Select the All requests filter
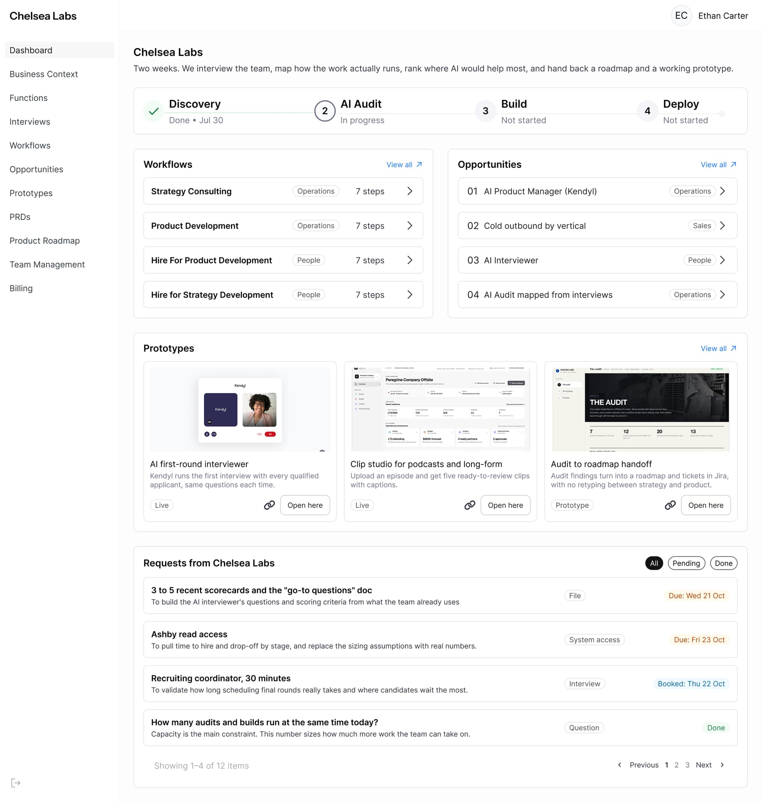This screenshot has width=762, height=802. click(x=654, y=563)
